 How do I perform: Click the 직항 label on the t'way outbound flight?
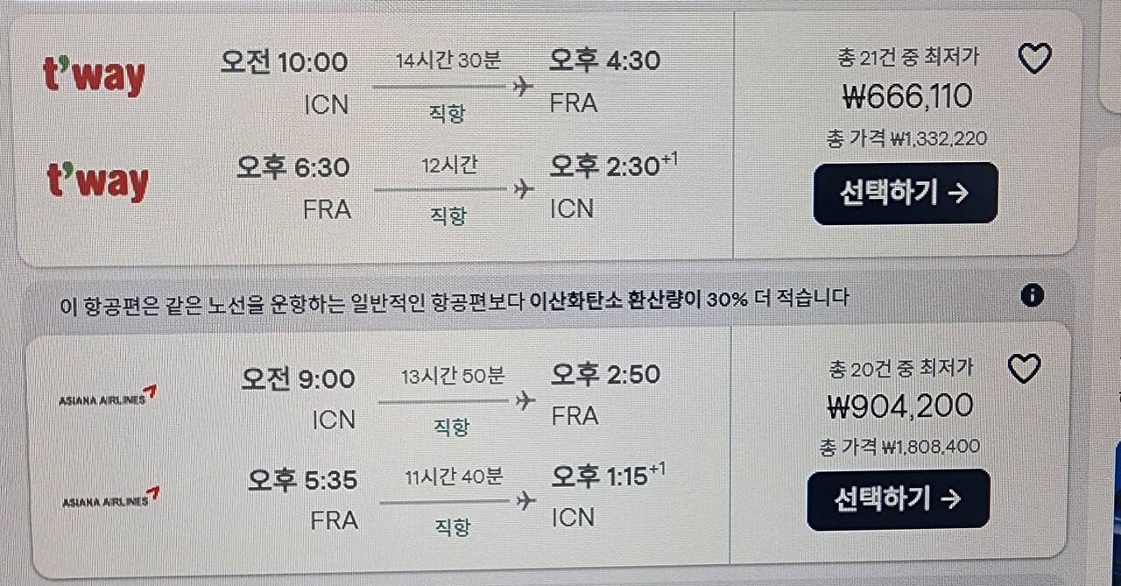(x=448, y=112)
